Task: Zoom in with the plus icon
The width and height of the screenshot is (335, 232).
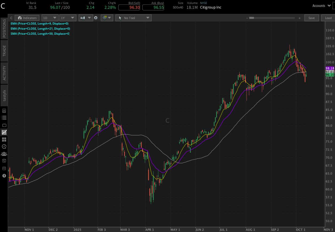Action: coord(299,18)
